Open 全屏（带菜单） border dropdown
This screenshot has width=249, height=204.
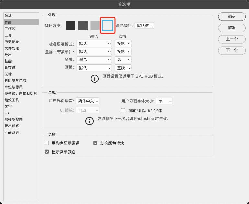[x=123, y=52]
